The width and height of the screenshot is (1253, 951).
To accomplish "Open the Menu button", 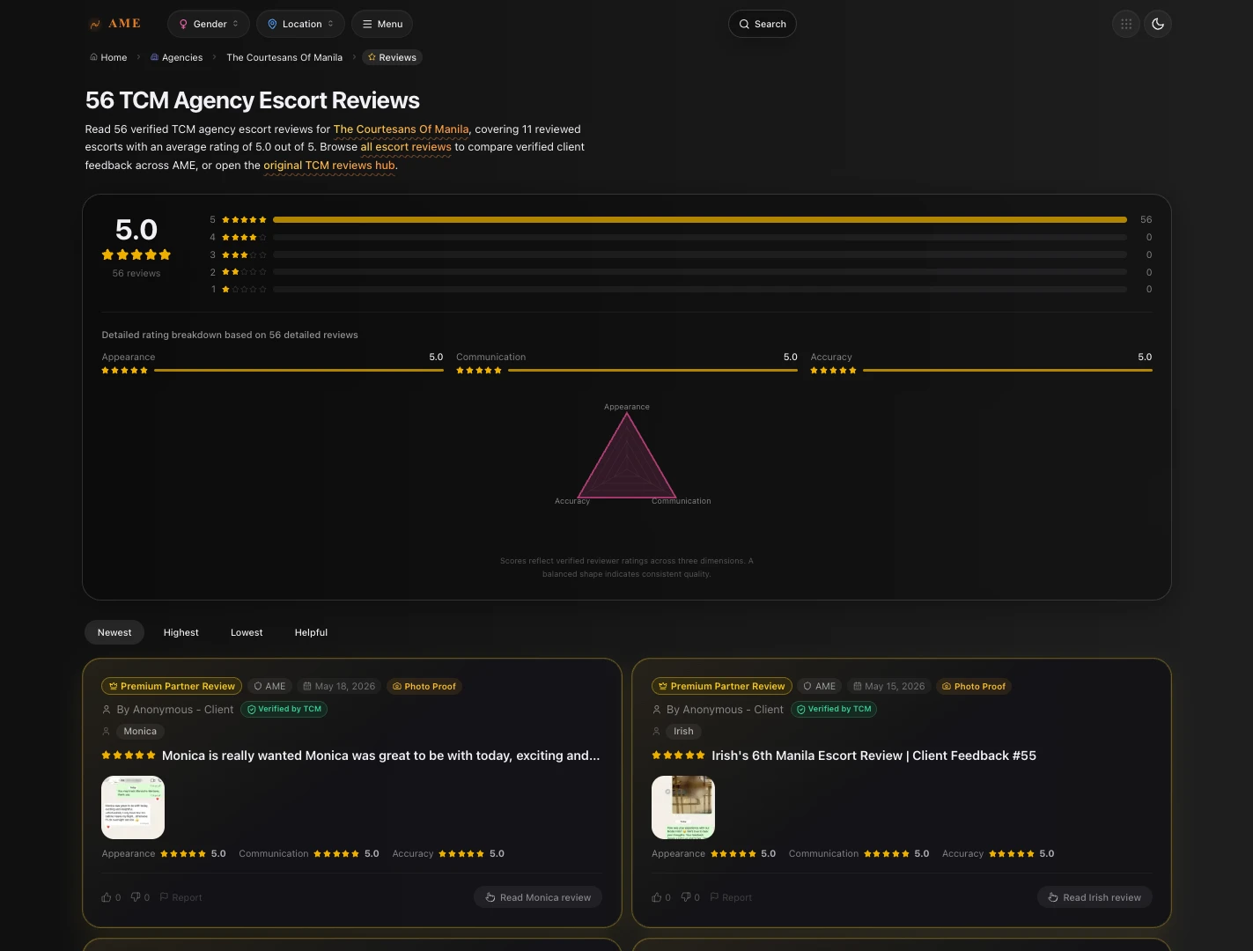I will (x=382, y=24).
